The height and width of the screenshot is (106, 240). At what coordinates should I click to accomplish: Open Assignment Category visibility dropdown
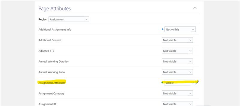point(177,93)
